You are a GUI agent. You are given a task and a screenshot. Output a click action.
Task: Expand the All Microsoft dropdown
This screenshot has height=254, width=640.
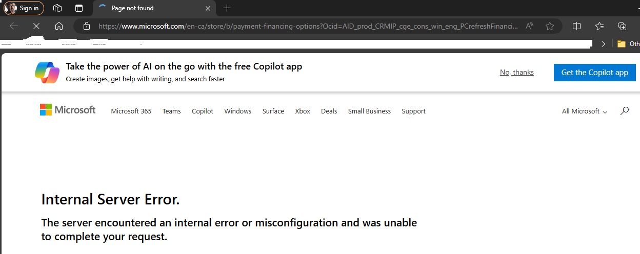click(584, 111)
